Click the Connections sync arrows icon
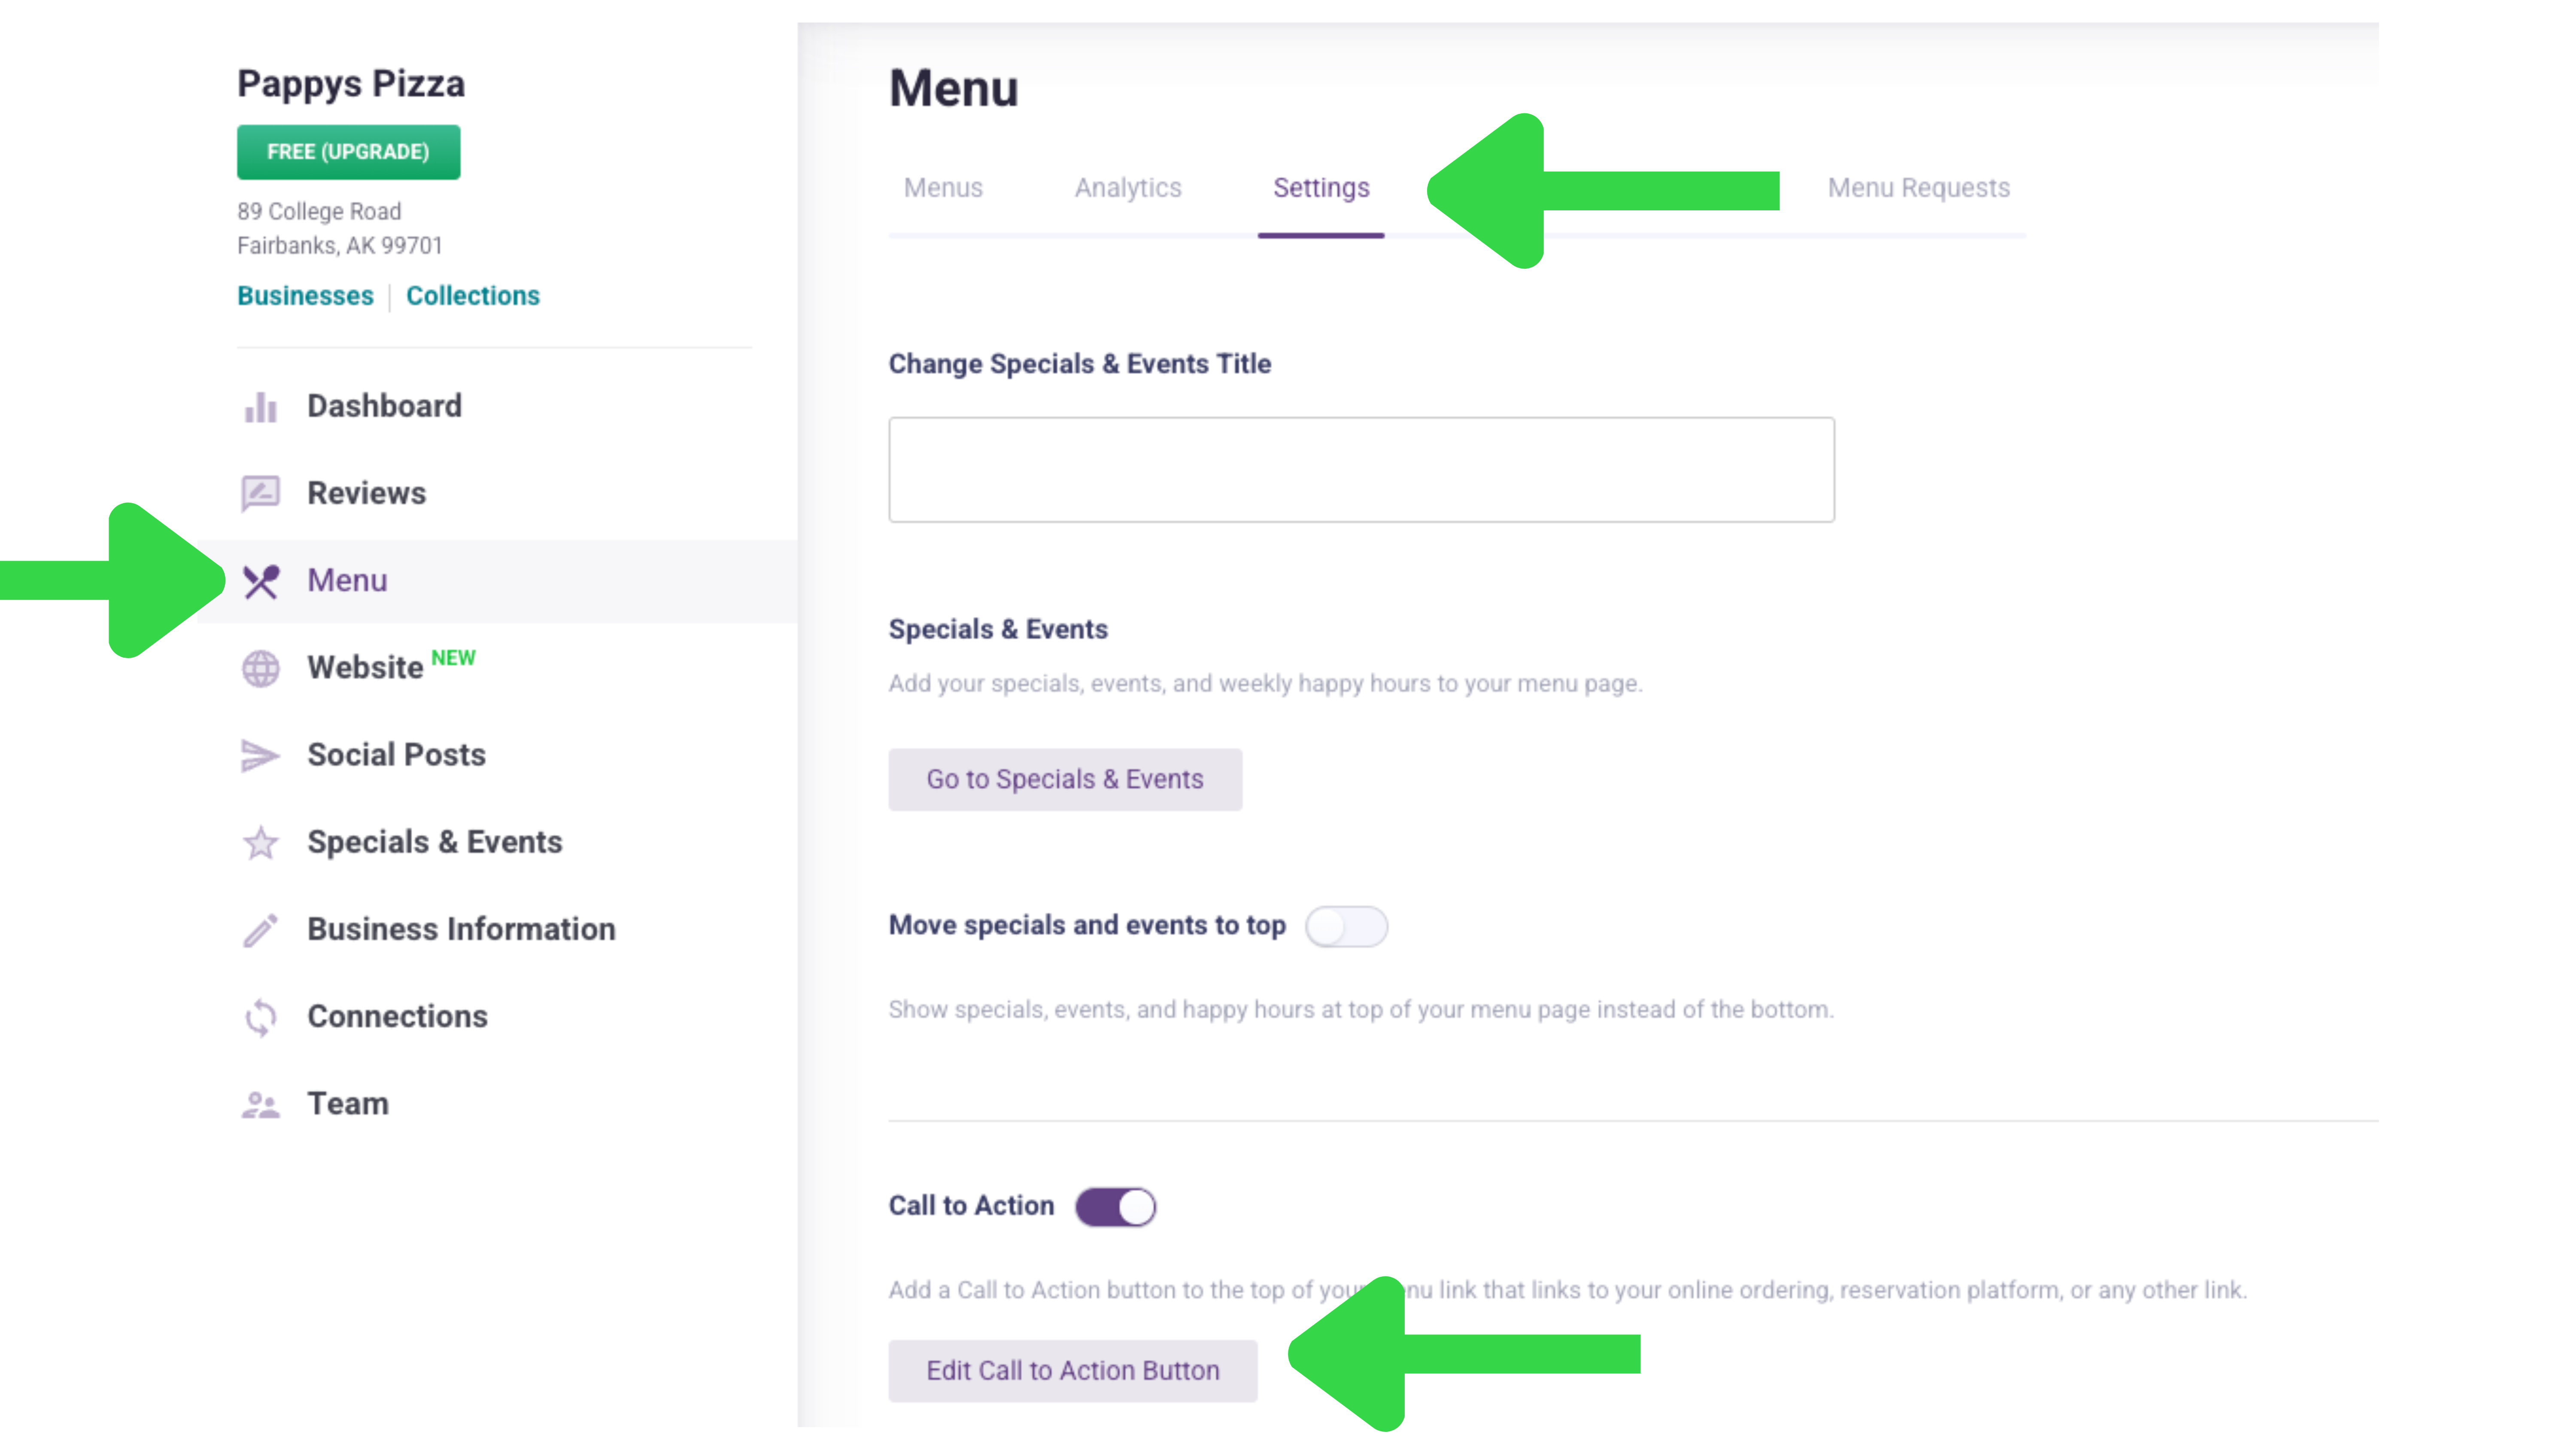The image size is (2576, 1449). click(x=260, y=1017)
